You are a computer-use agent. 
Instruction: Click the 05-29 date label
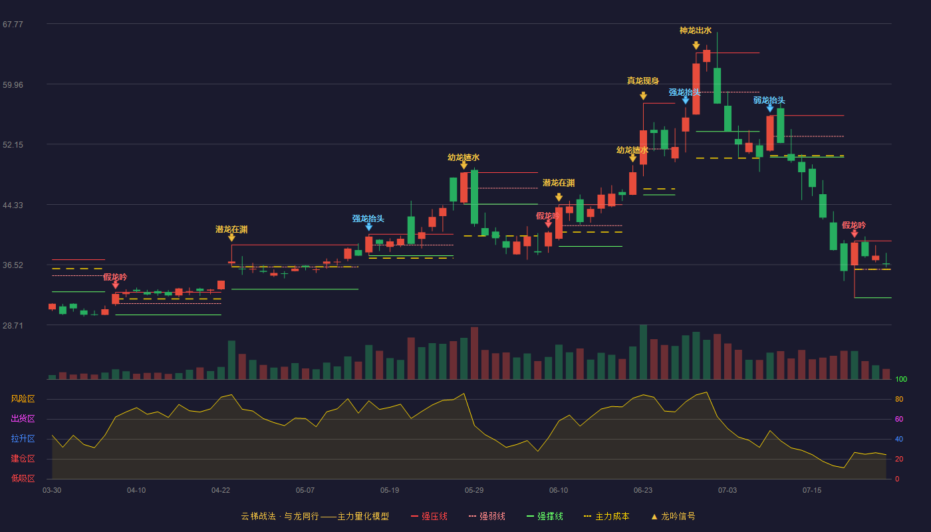474,490
